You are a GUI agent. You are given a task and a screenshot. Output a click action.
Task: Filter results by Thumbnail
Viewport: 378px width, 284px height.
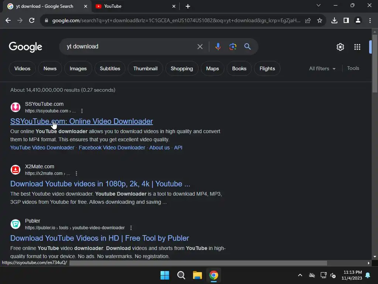145,68
